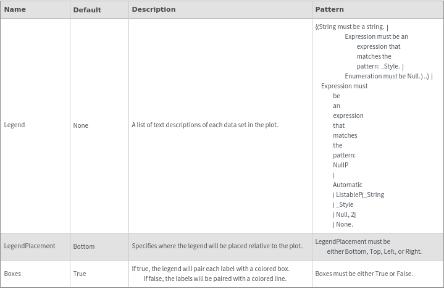The height and width of the screenshot is (289, 444).
Task: Select the Boxes option name
Action: coord(12,274)
